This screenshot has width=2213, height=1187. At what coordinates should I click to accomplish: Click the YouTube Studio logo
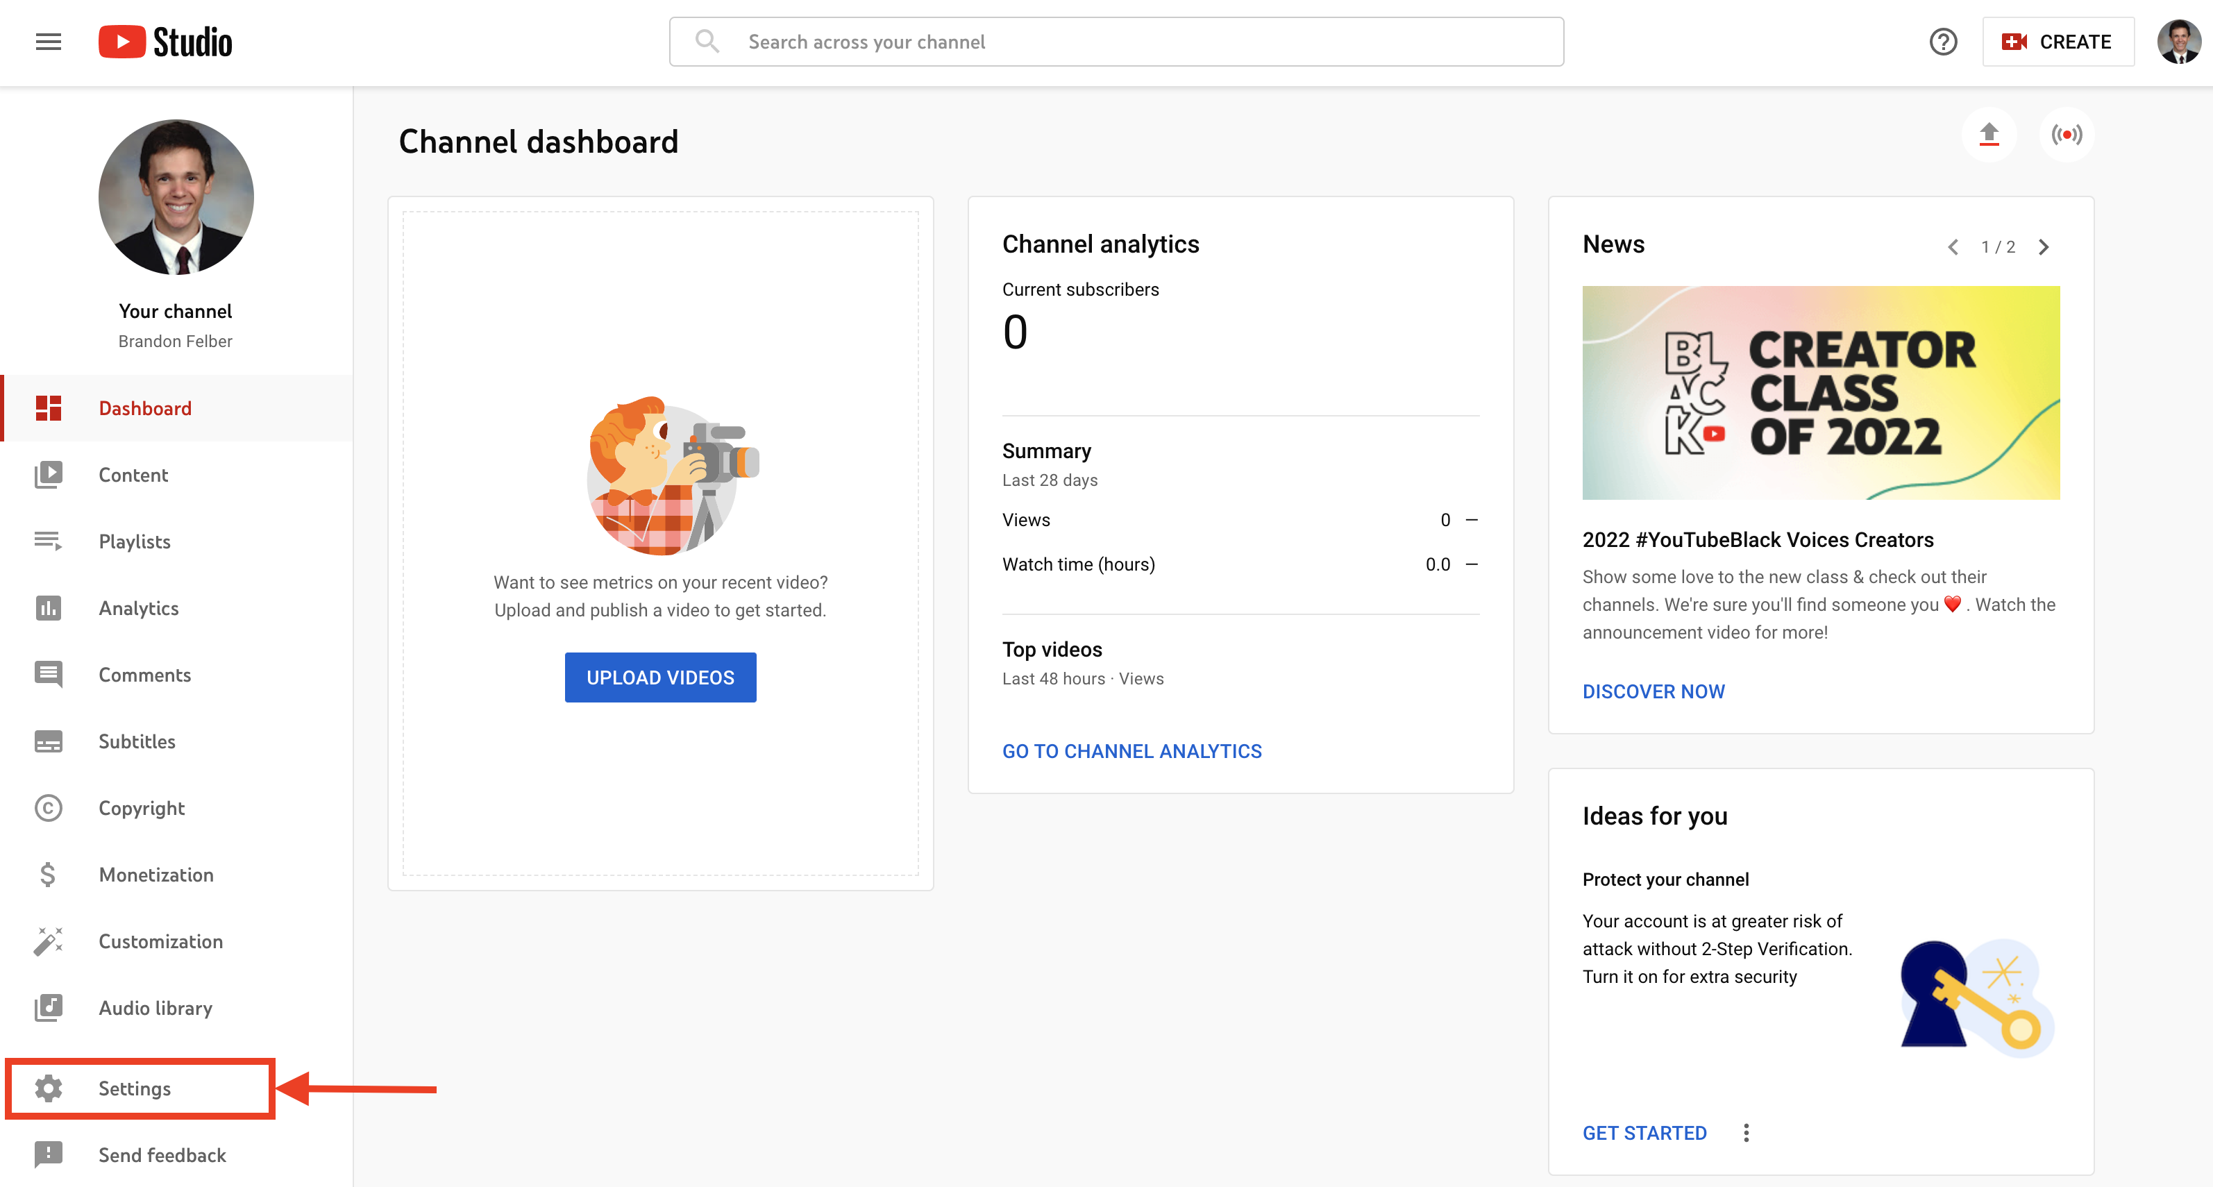coord(165,41)
